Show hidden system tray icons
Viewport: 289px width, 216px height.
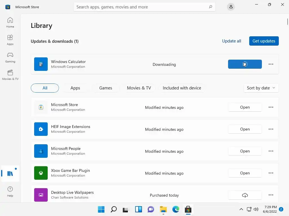[241, 209]
